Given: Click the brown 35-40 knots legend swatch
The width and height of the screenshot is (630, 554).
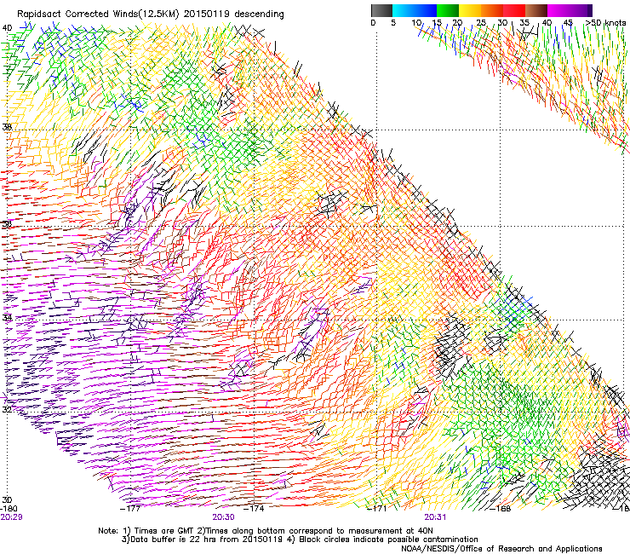Looking at the screenshot, I should [536, 10].
